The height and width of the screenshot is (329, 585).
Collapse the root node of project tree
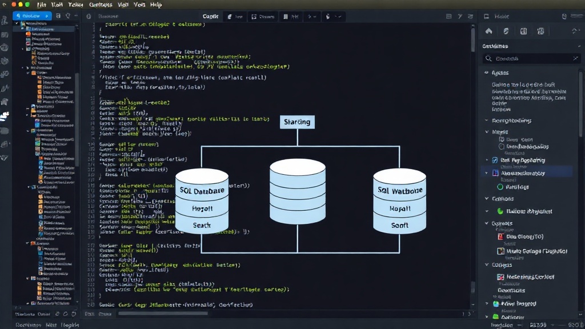pyautogui.click(x=17, y=23)
